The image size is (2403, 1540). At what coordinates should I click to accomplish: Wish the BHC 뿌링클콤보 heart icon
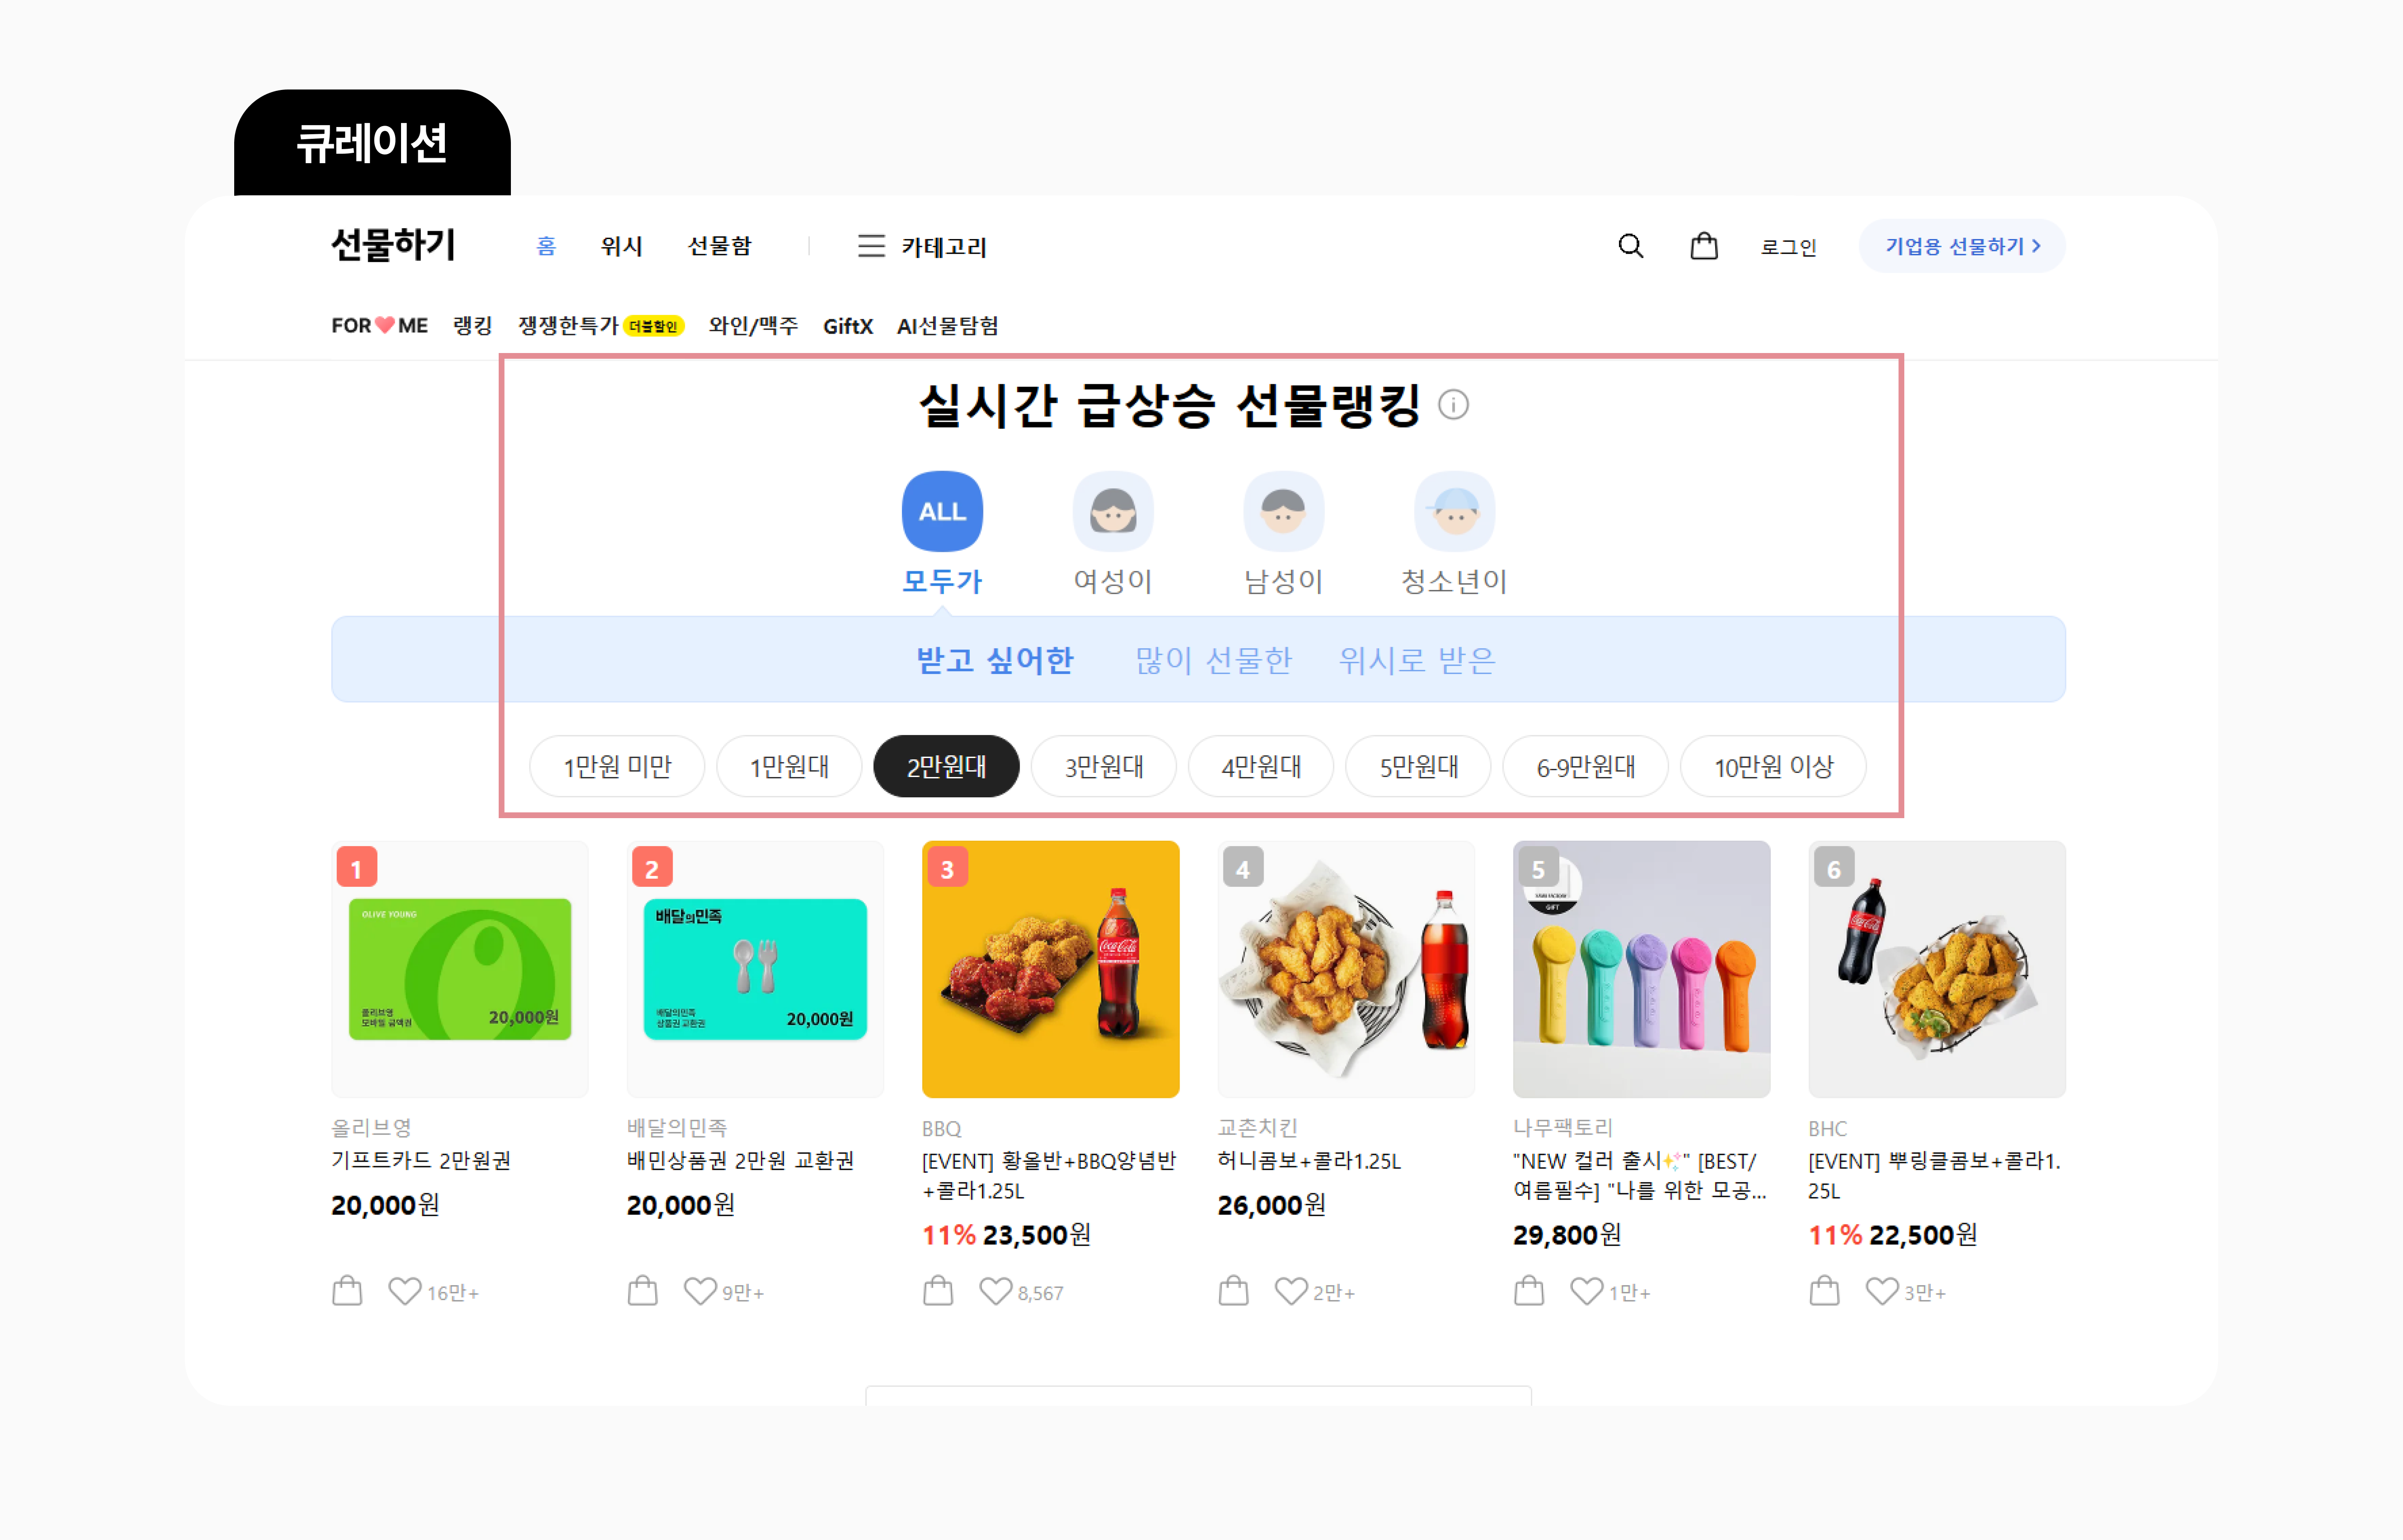tap(1882, 1291)
